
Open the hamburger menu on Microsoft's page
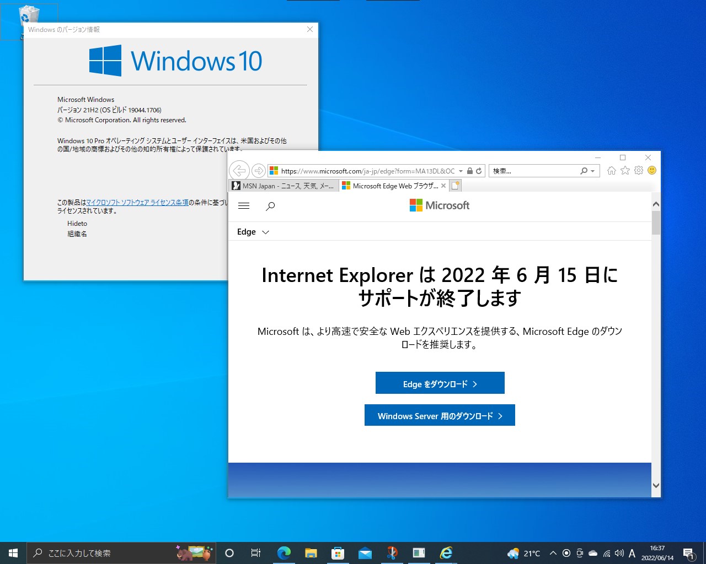[244, 206]
